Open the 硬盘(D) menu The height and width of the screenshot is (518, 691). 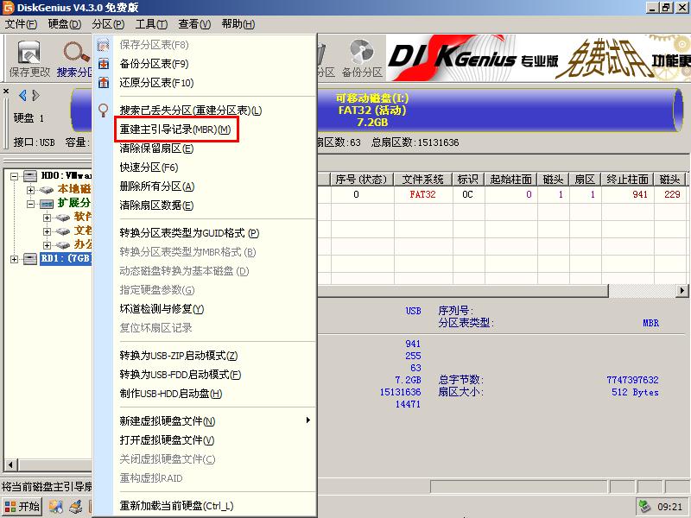click(x=65, y=24)
